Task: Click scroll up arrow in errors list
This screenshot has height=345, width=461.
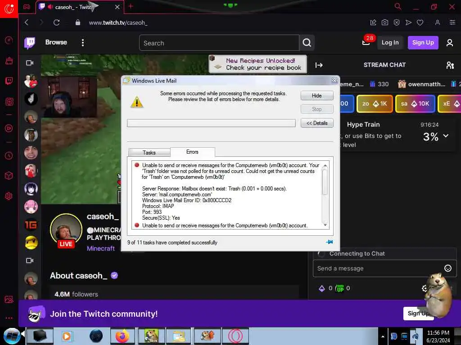Action: click(325, 166)
